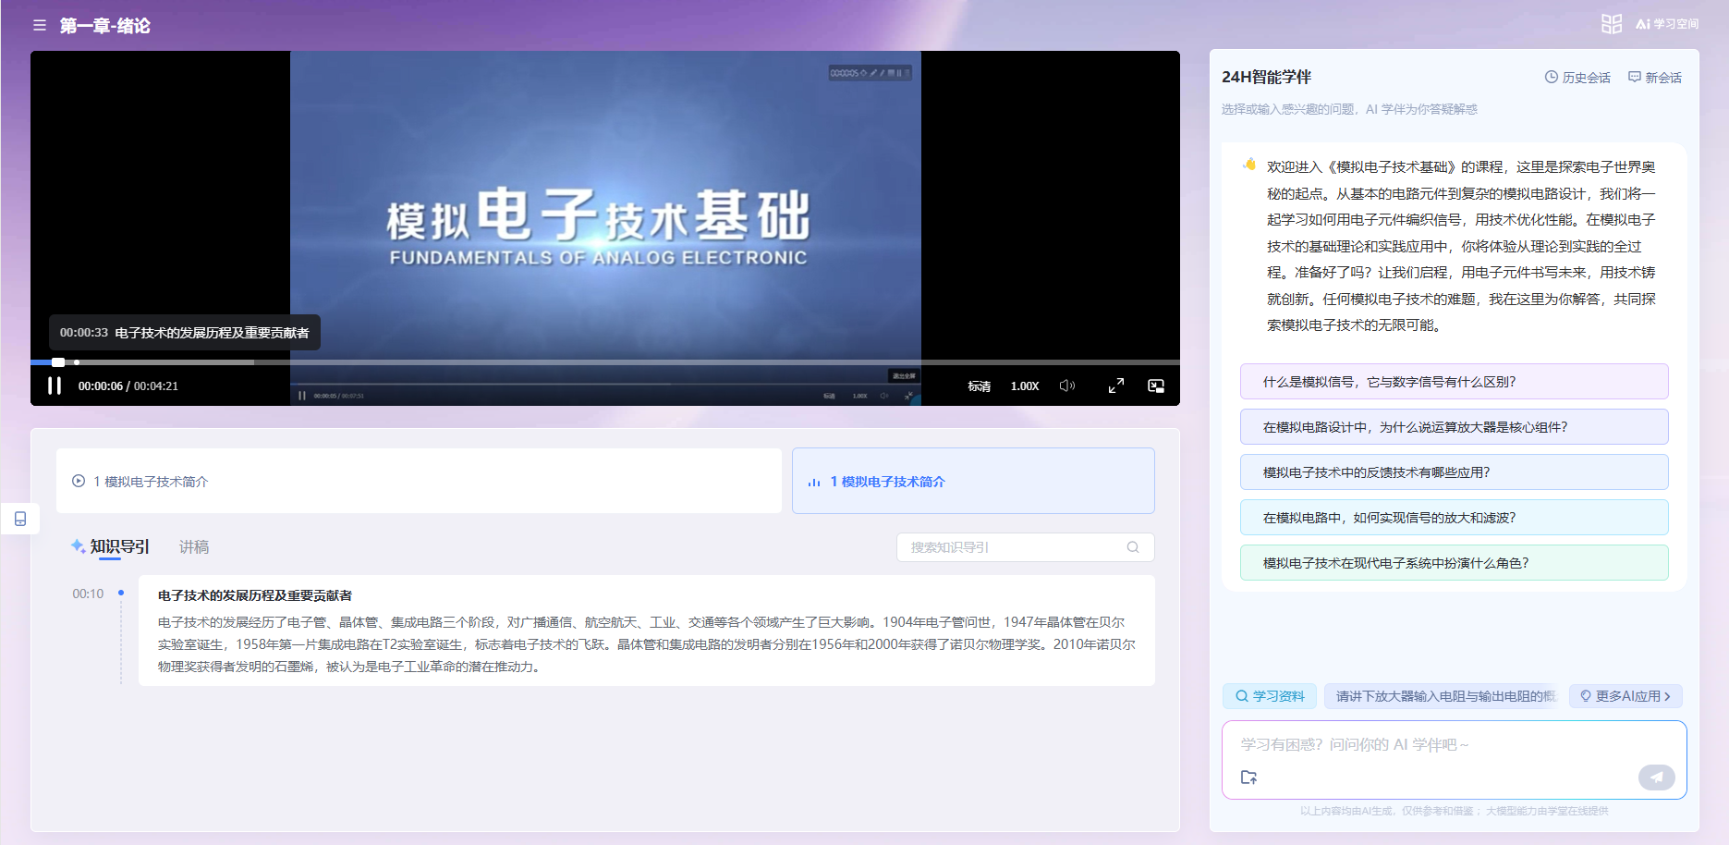
Task: Start a 新会话 new chat
Action: click(1655, 78)
